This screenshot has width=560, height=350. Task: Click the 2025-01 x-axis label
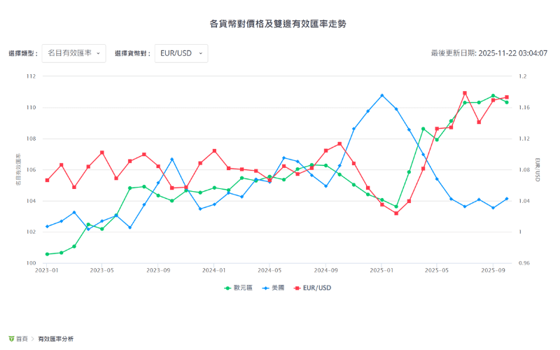click(x=381, y=270)
